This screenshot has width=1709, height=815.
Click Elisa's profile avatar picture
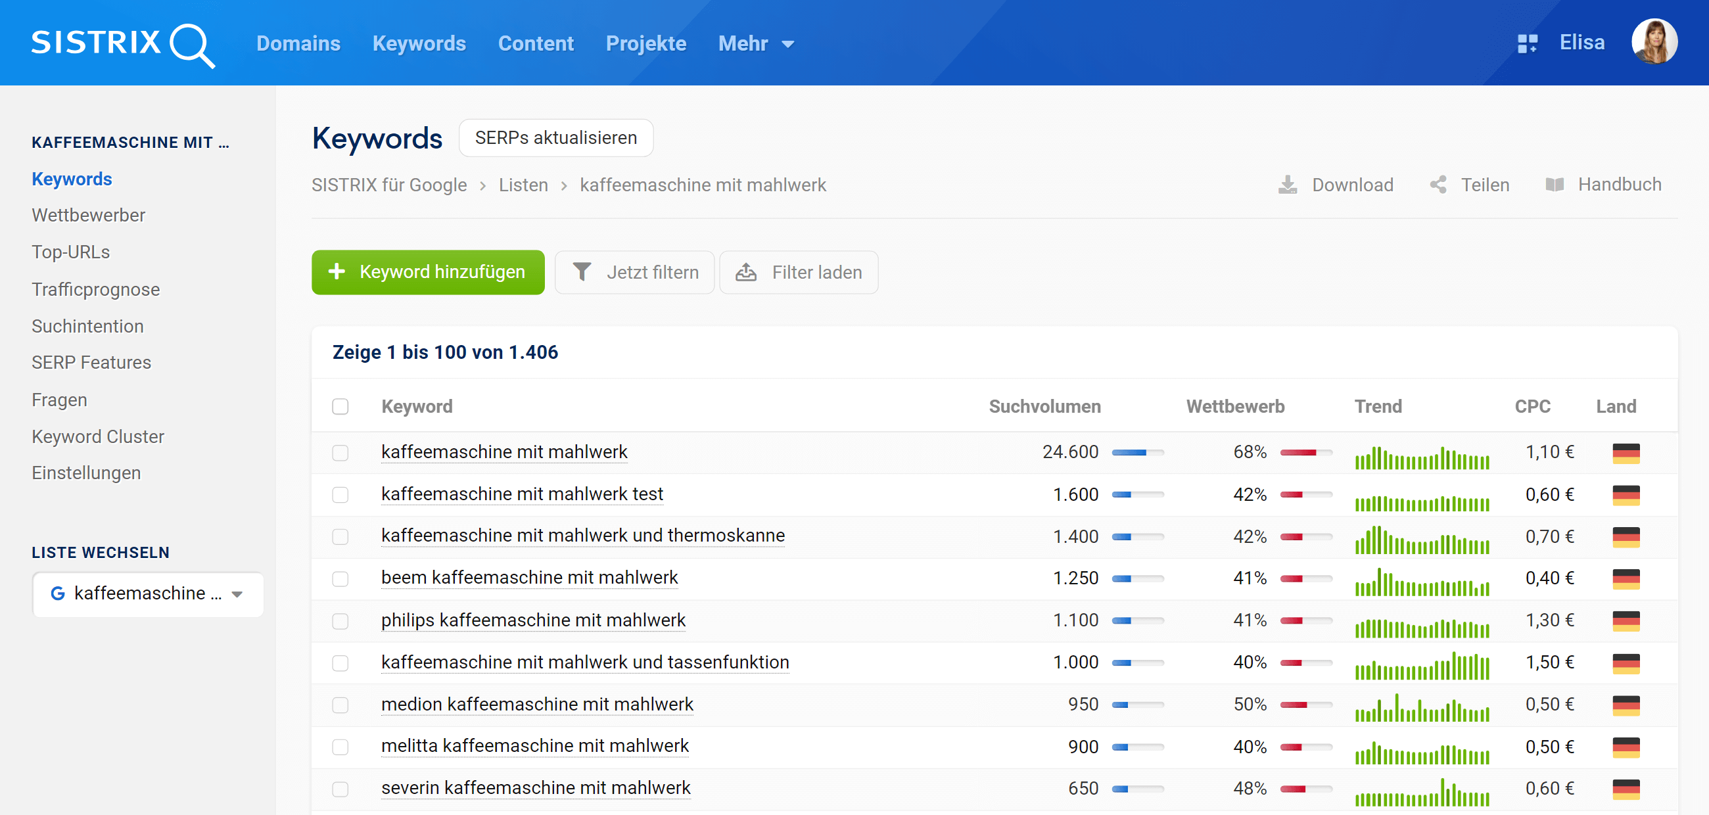point(1654,43)
